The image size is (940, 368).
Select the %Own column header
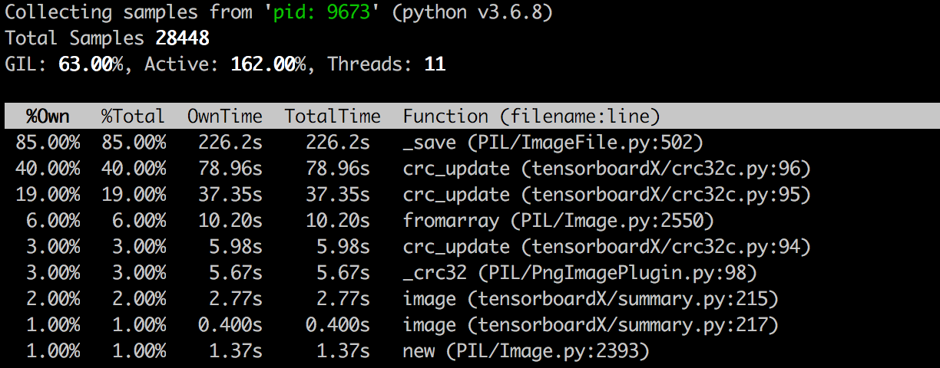click(x=48, y=117)
